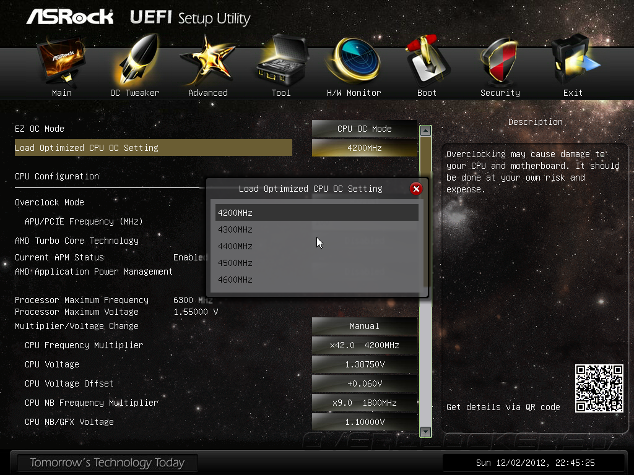Select the APU/PCIE Frequency (MHz) row

[x=84, y=221]
